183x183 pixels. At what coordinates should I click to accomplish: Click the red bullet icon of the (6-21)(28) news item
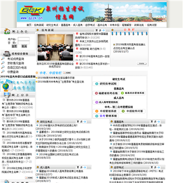[x=77, y=34]
